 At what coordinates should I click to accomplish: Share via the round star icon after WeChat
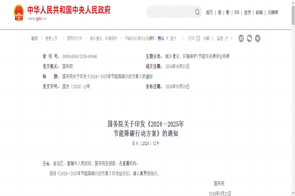[258, 38]
